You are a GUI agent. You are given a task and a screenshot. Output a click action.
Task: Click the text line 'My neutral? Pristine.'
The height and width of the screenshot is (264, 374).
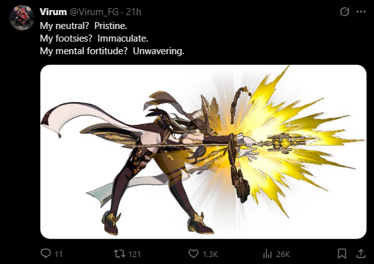tap(83, 26)
